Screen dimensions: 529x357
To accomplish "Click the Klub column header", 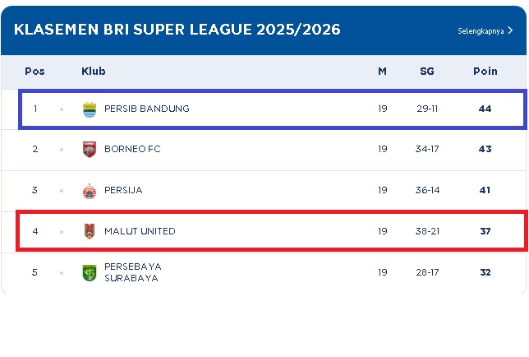I will 94,72.
